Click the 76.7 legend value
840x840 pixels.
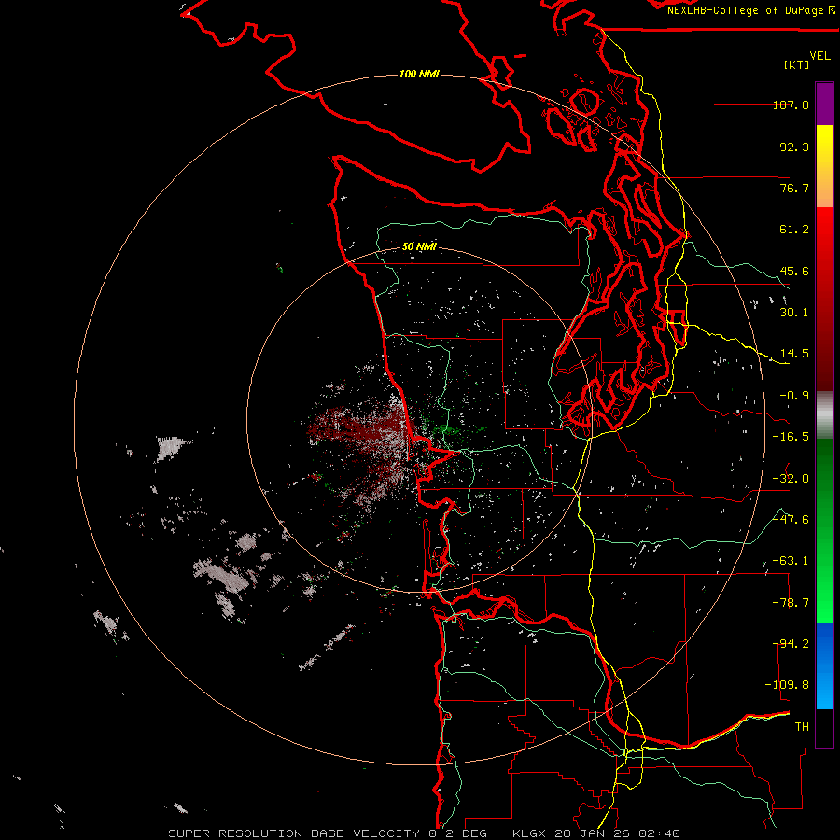794,188
